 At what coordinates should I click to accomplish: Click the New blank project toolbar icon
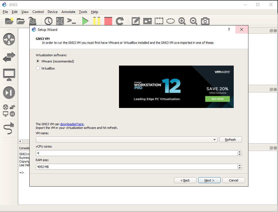click(9, 21)
